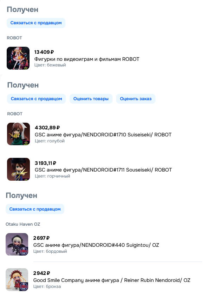Open the Reiner Rubin Nendoroid thumbnail
211x296 pixels.
click(x=17, y=279)
